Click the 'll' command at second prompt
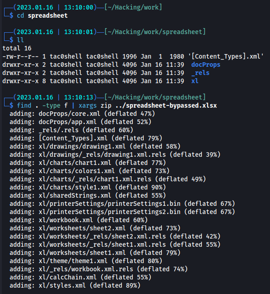The height and width of the screenshot is (294, 270). (20, 40)
